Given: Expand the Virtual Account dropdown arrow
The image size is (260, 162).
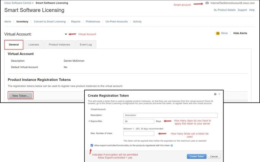Looking at the screenshot, I should [66, 34].
